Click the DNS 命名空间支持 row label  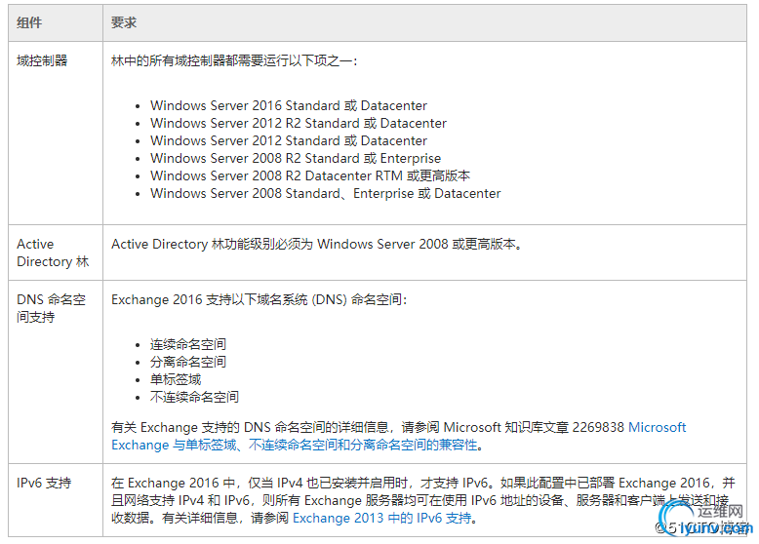(51, 308)
